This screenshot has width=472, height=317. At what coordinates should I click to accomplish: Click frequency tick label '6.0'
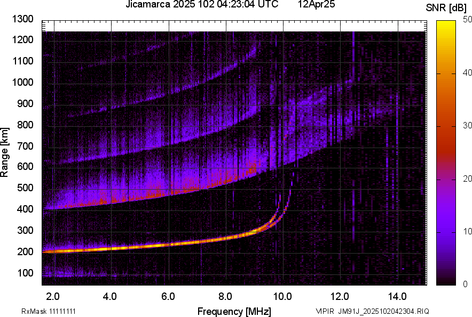(x=168, y=297)
